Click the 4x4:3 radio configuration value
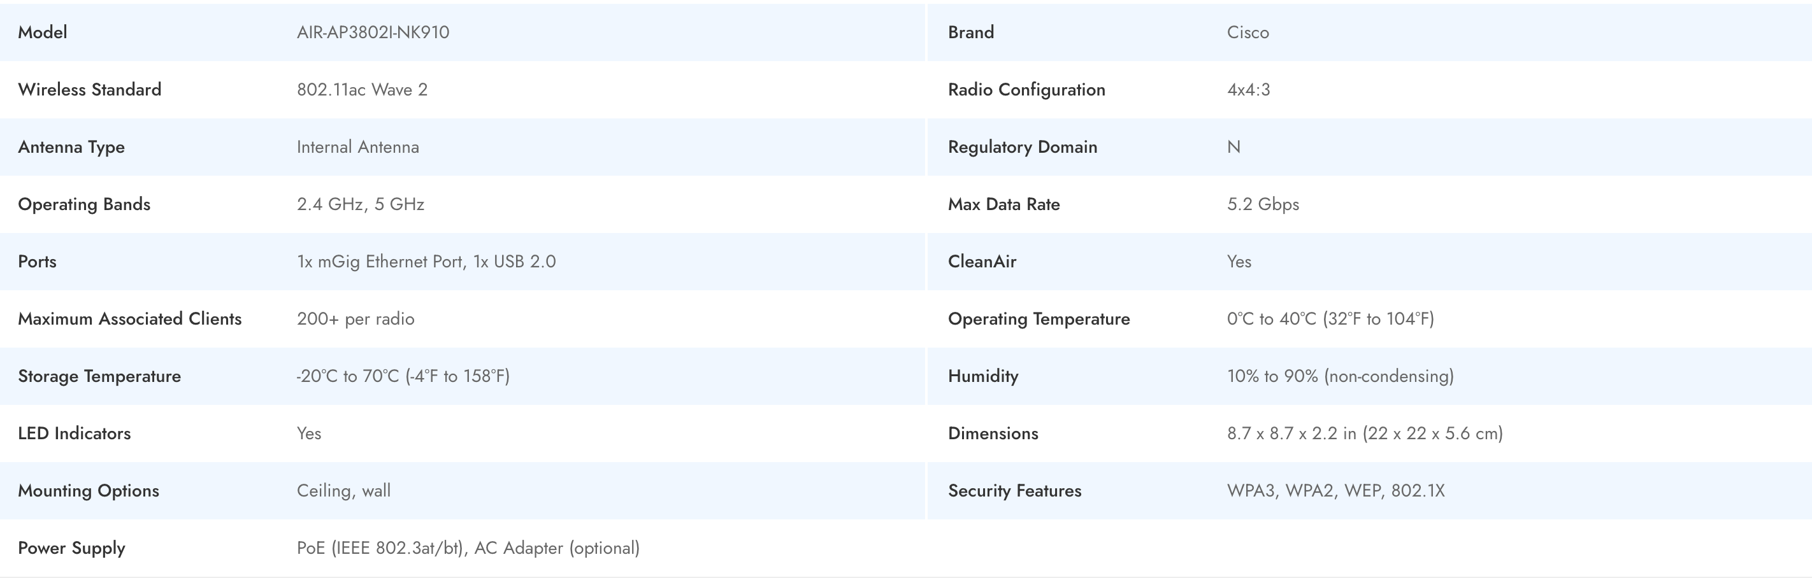This screenshot has height=578, width=1812. coord(1248,89)
